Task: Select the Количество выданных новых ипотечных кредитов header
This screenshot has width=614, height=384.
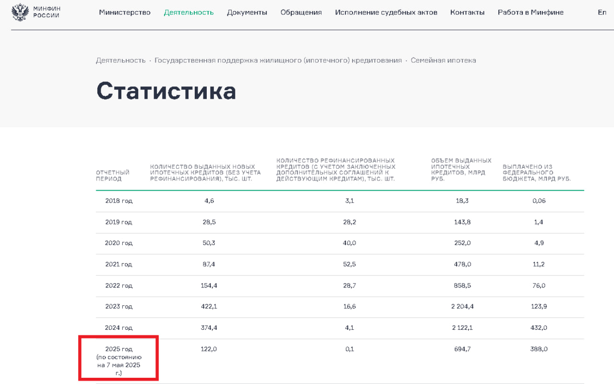Action: tap(205, 173)
